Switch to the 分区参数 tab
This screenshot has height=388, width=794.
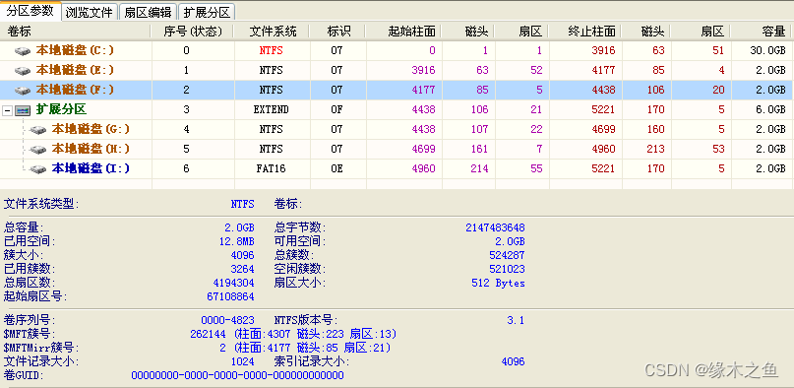(x=30, y=11)
